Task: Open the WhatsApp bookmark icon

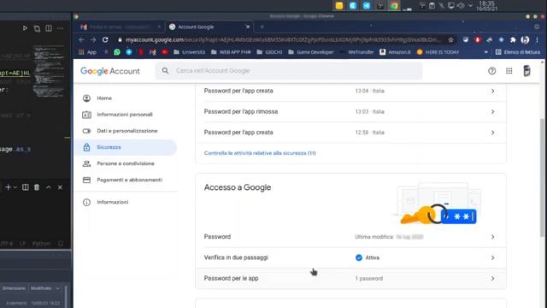Action: tap(117, 52)
